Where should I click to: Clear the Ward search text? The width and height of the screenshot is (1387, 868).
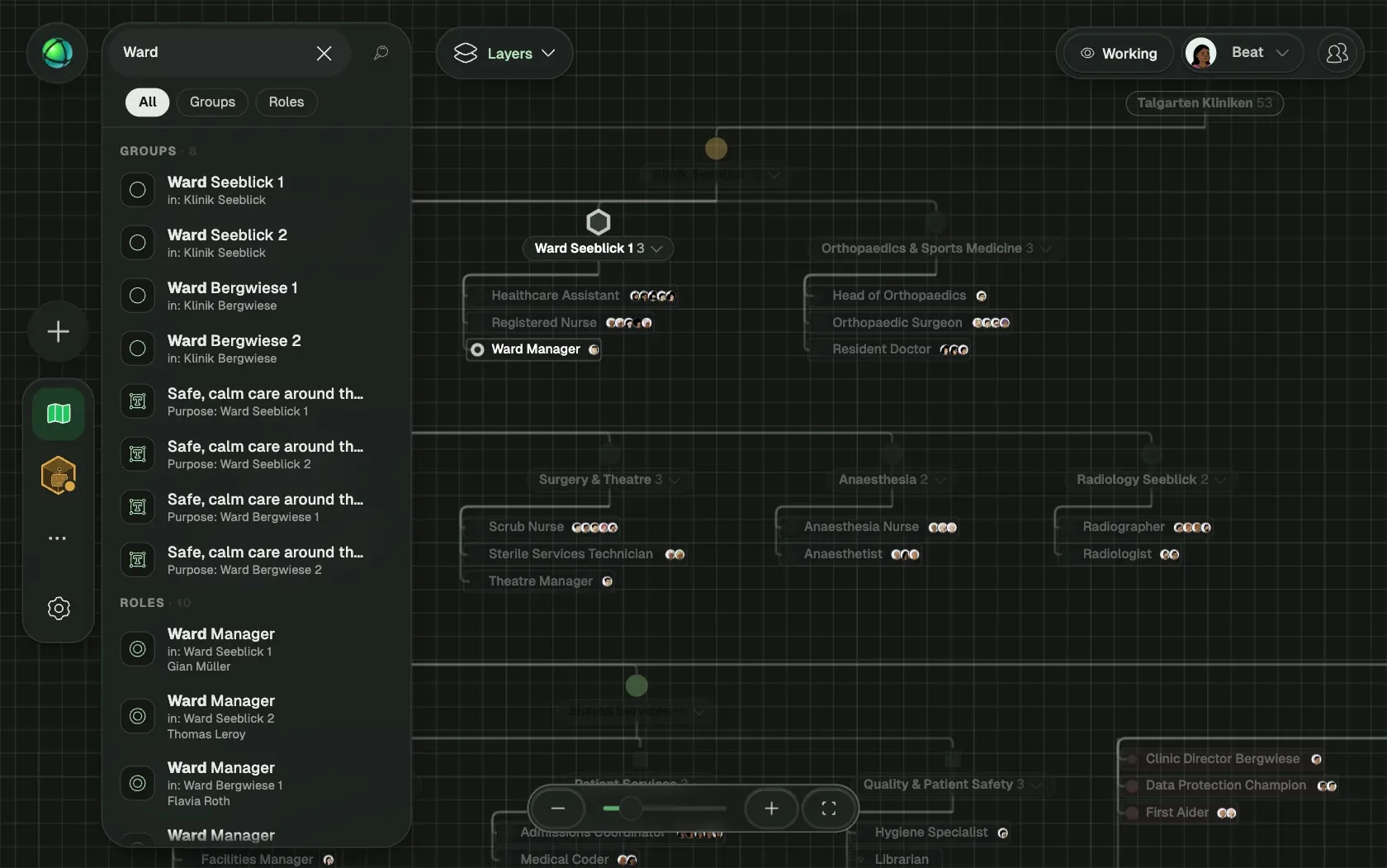coord(324,53)
